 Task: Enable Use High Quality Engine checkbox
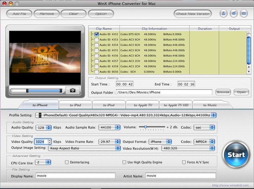coord(124,162)
